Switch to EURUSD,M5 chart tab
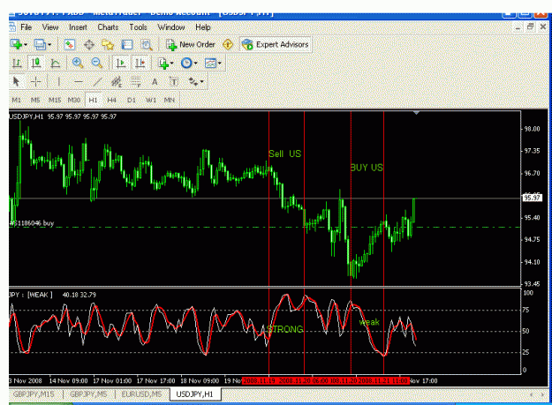The image size is (552, 405). pyautogui.click(x=142, y=394)
